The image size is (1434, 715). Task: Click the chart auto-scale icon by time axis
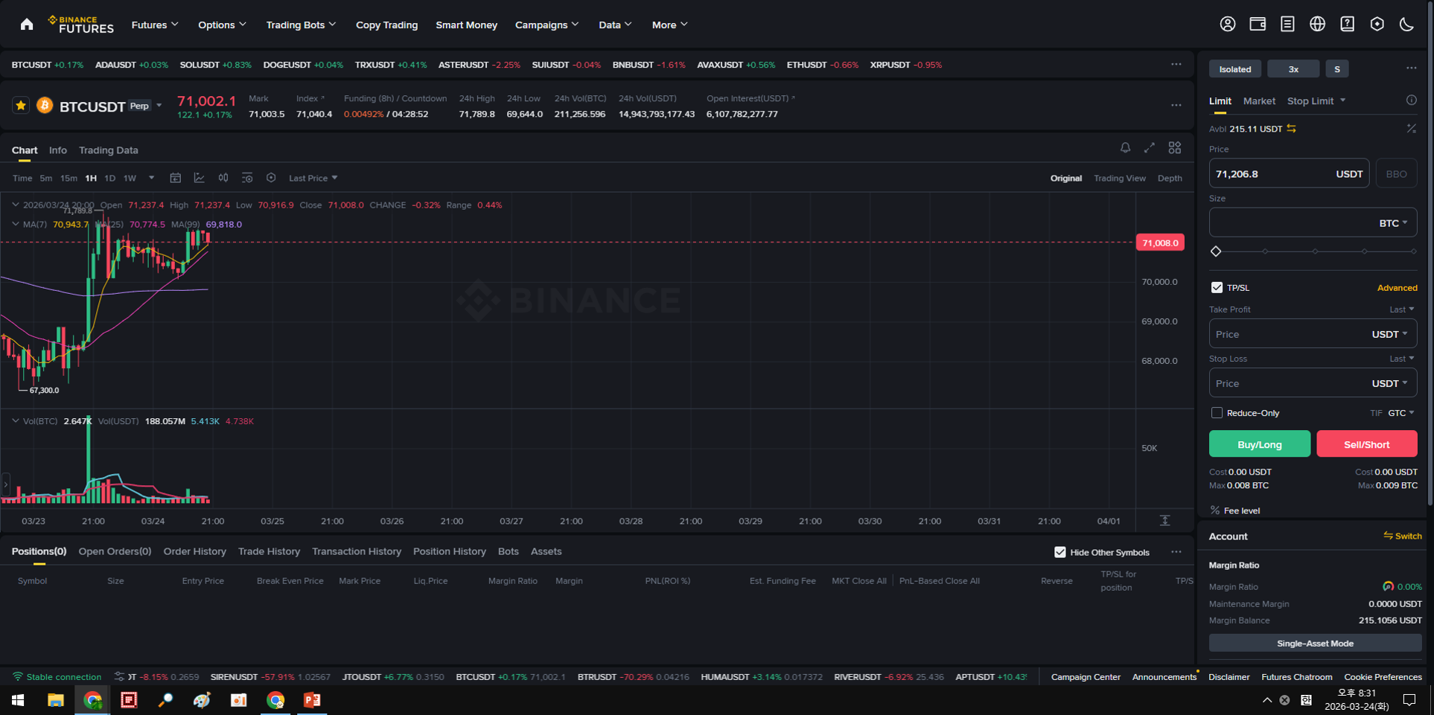(x=1165, y=520)
